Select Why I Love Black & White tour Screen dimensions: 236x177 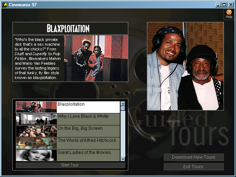(68, 119)
